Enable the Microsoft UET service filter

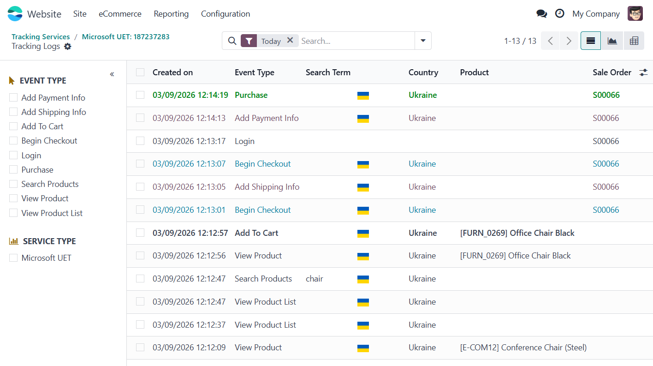coord(13,258)
